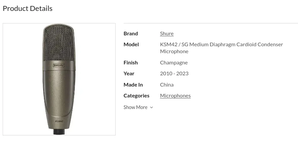
Task: Click the Year field label
Action: 129,73
